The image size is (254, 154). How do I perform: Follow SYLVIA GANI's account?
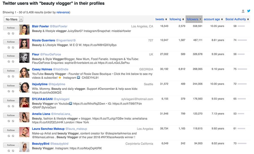[x=11, y=101]
